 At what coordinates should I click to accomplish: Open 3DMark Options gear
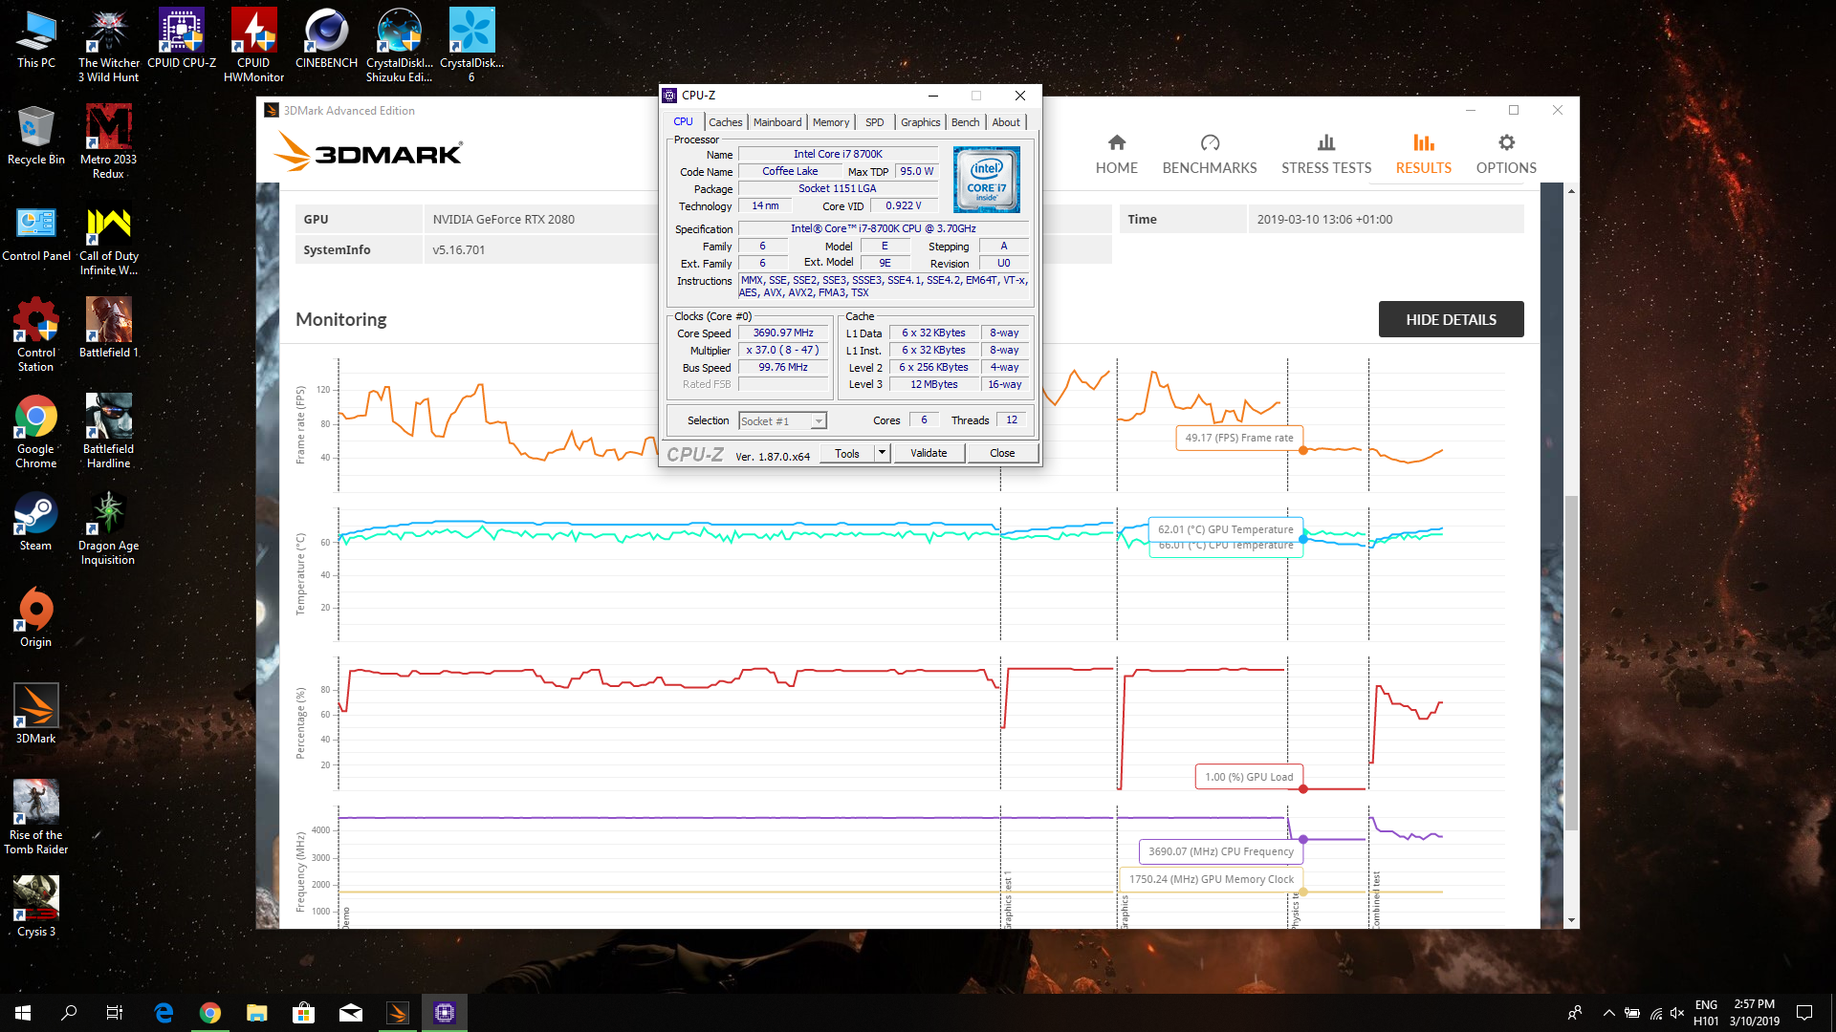pos(1506,143)
